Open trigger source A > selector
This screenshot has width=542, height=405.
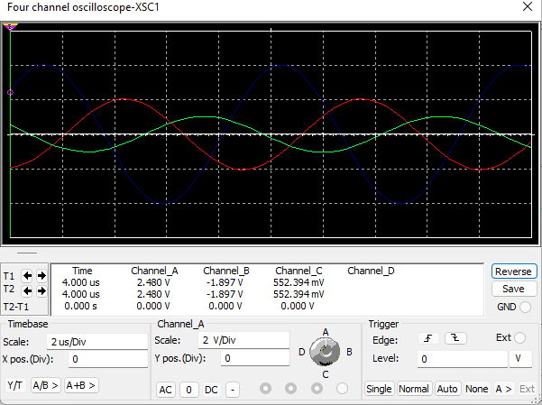coord(503,389)
